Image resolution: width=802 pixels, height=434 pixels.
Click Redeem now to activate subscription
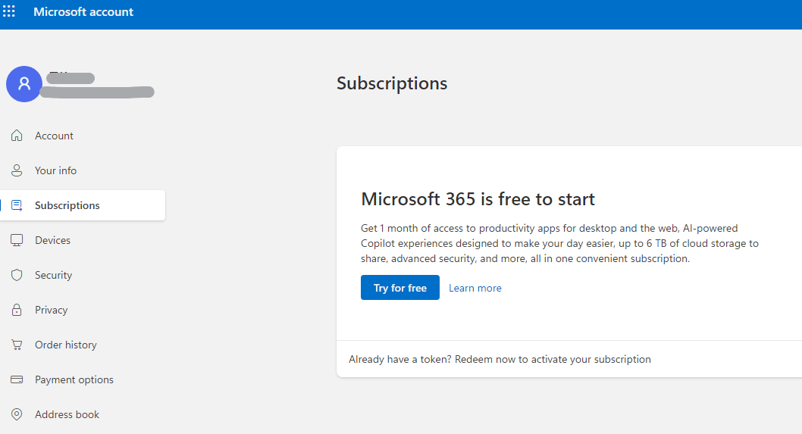point(500,359)
